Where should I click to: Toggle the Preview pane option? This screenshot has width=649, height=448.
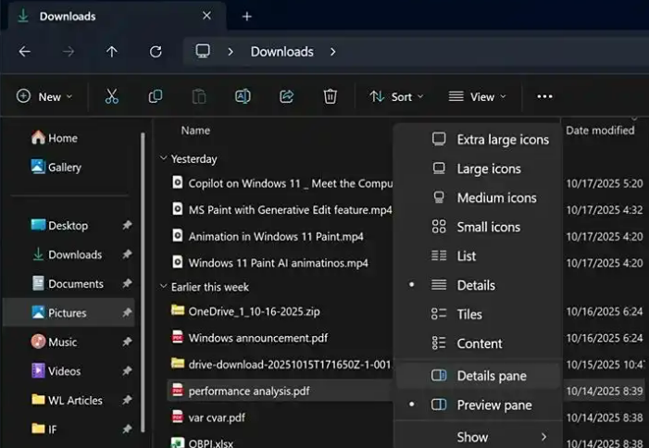[493, 405]
